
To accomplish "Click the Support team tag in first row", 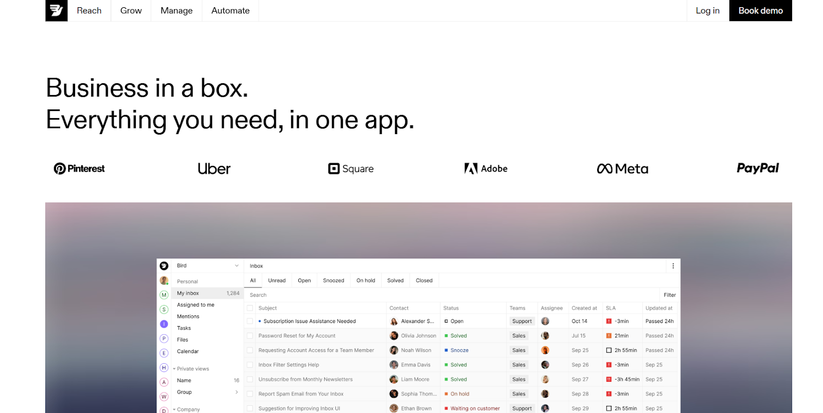I will (x=522, y=321).
